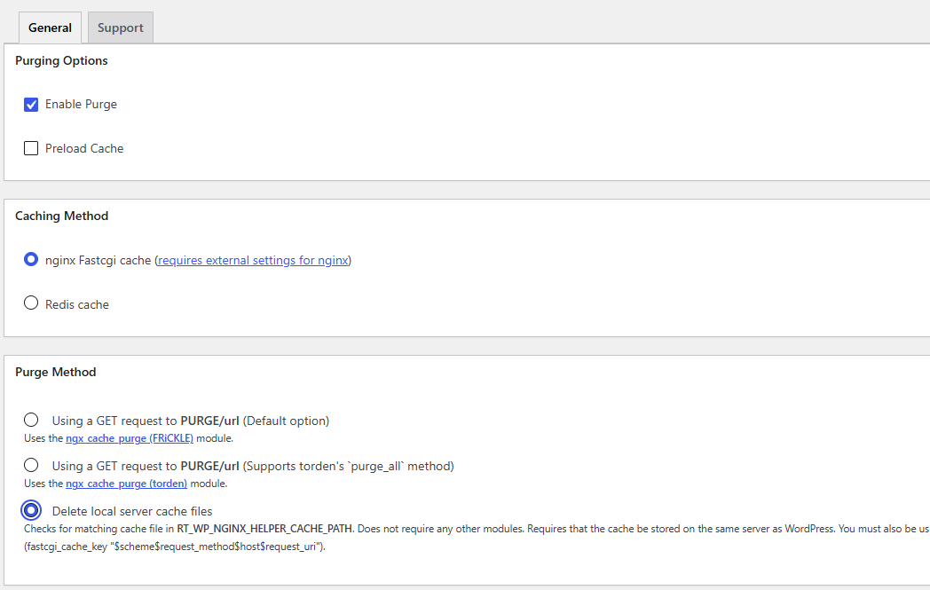
Task: Select Delete local server cache files
Action: click(x=31, y=510)
